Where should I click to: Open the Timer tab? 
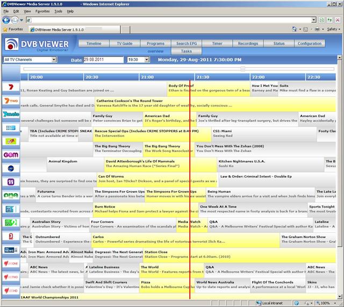(217, 44)
